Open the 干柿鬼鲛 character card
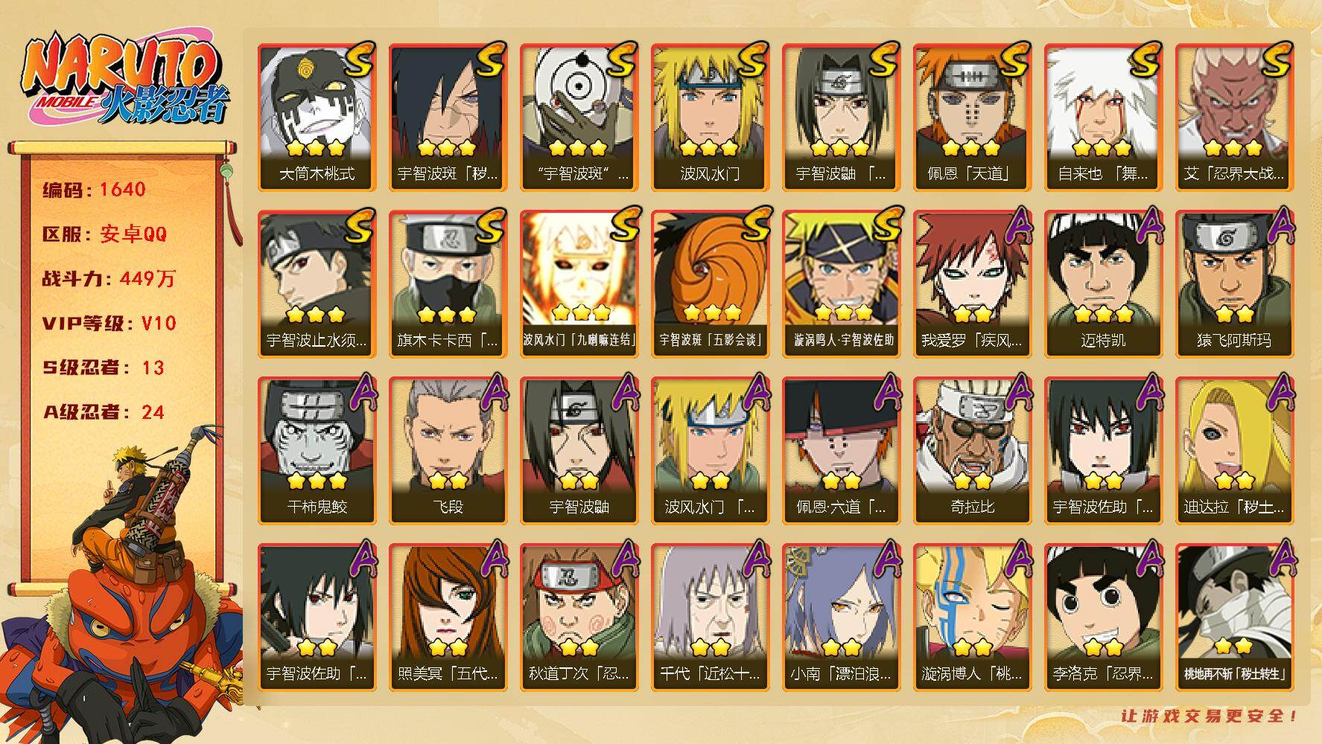This screenshot has width=1322, height=744. click(x=317, y=451)
